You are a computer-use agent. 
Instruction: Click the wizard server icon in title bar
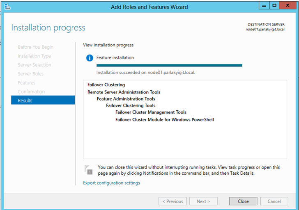7,7
